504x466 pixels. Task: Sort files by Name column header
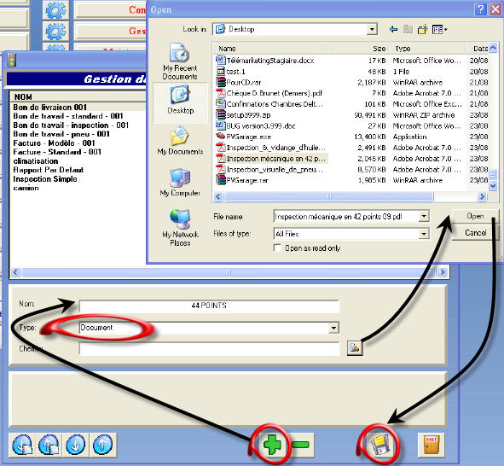(x=270, y=49)
